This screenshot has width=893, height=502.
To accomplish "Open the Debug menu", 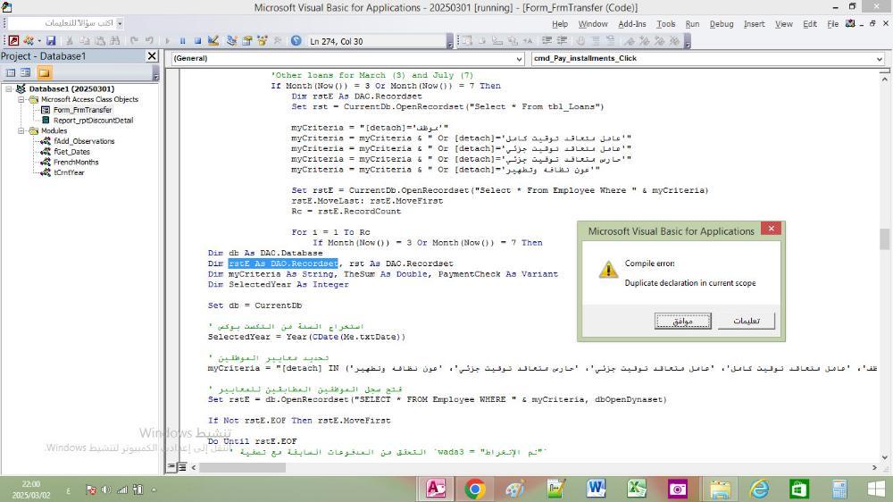I will pos(722,24).
